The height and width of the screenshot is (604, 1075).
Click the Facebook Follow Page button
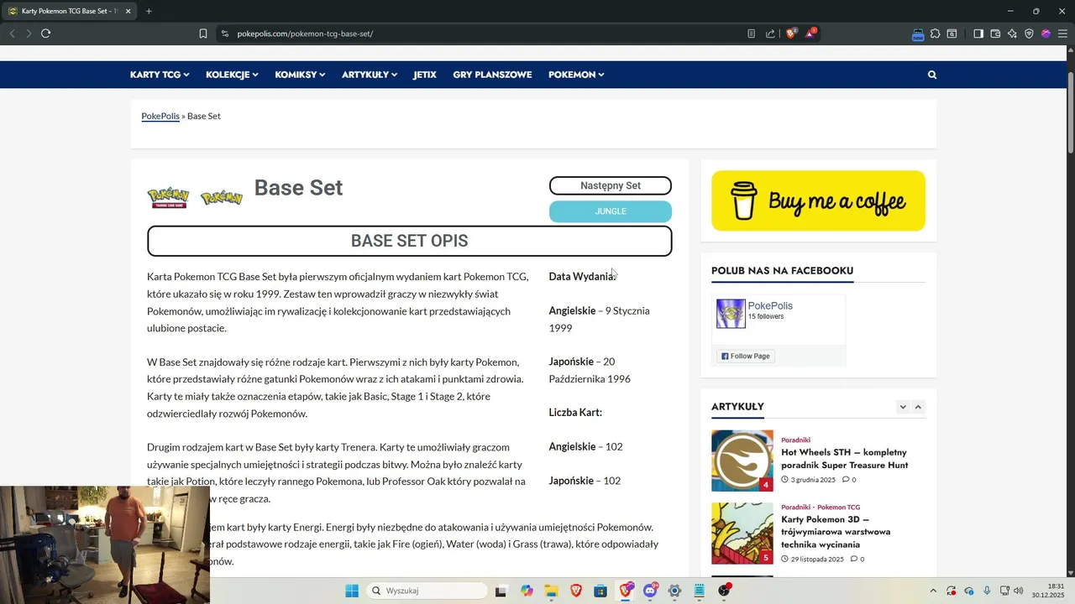pyautogui.click(x=746, y=356)
